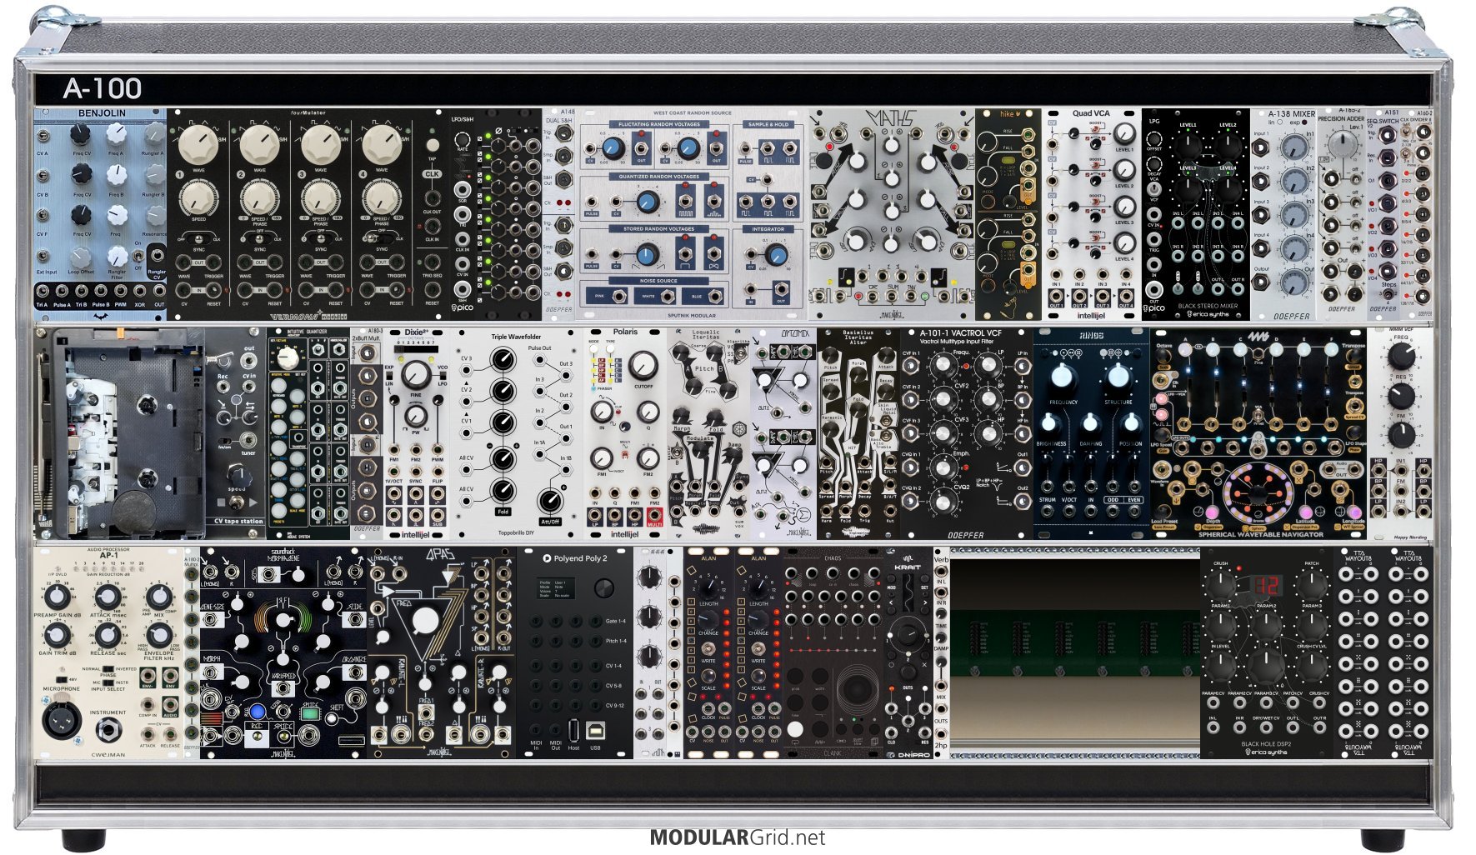
Task: Select the Intuitive Quantizer module
Action: click(x=308, y=432)
